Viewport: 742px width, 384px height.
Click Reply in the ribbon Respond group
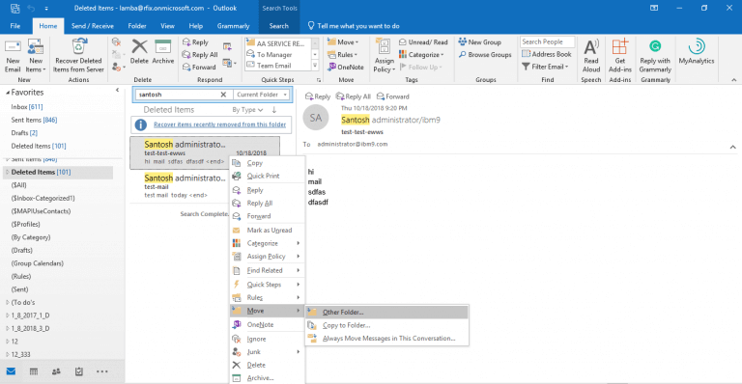(195, 42)
